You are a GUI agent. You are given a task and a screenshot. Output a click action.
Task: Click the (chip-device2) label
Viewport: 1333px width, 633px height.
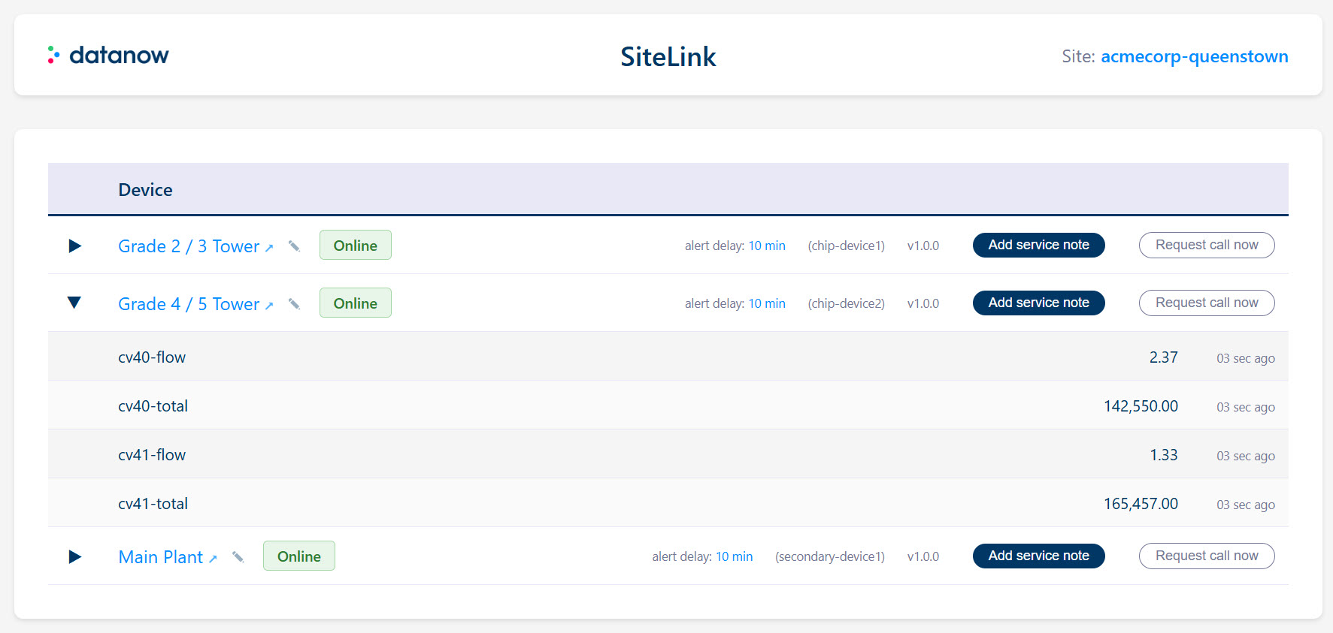point(847,303)
